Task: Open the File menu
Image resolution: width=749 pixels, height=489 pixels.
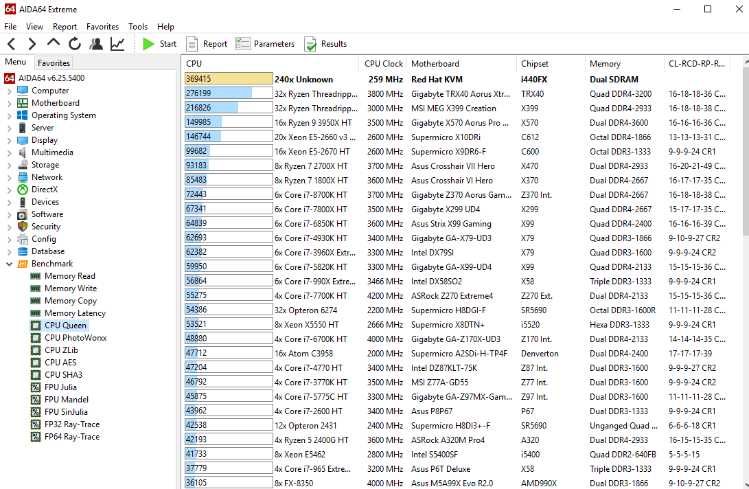Action: (x=10, y=27)
